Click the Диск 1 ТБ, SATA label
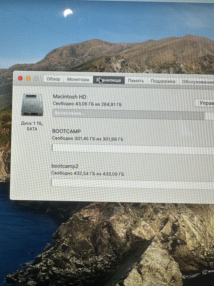The image size is (214, 286). pyautogui.click(x=32, y=126)
